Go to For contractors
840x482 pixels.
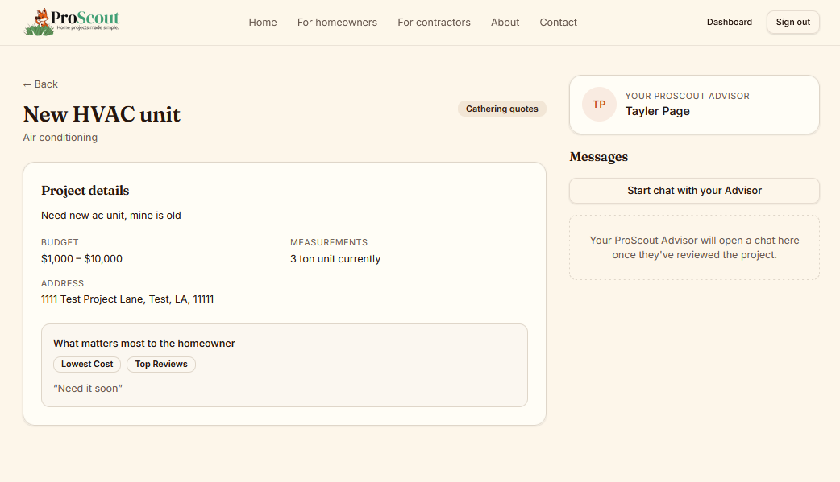click(x=434, y=23)
